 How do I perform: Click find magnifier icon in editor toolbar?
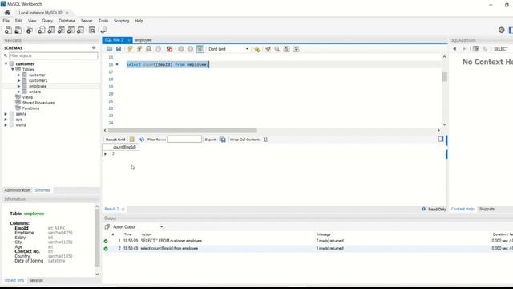(277, 49)
